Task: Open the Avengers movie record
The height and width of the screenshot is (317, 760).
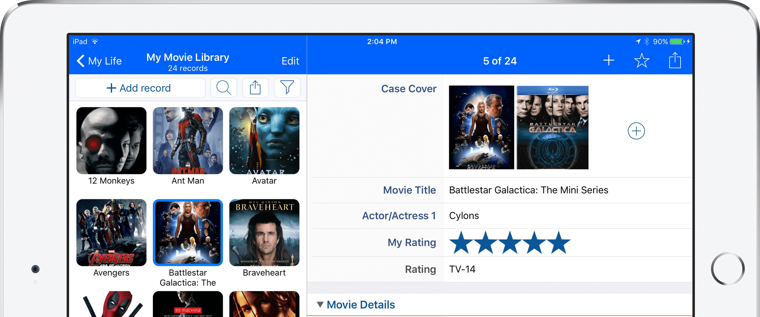Action: pyautogui.click(x=111, y=233)
